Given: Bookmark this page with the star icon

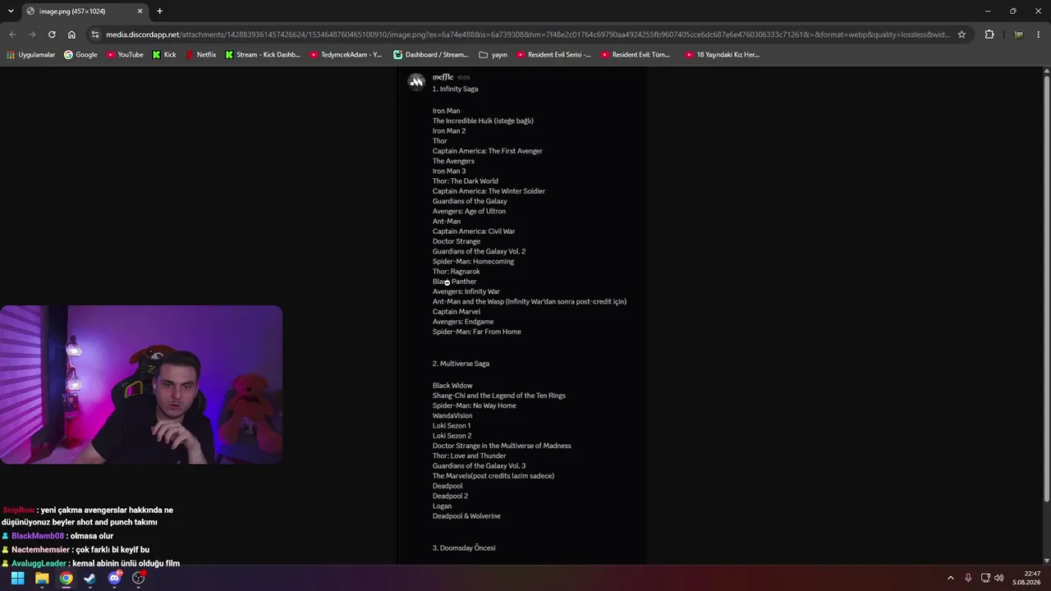Looking at the screenshot, I should [x=962, y=34].
